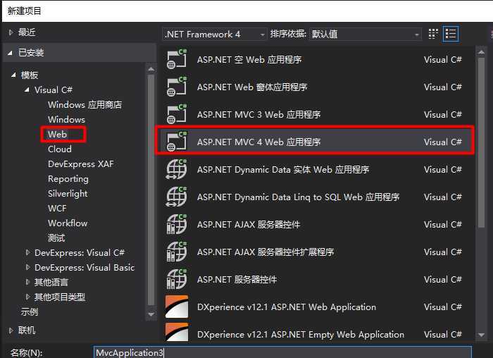Click the template list scrollbar thumb
Screen dimensions: 493x358
coord(481,142)
